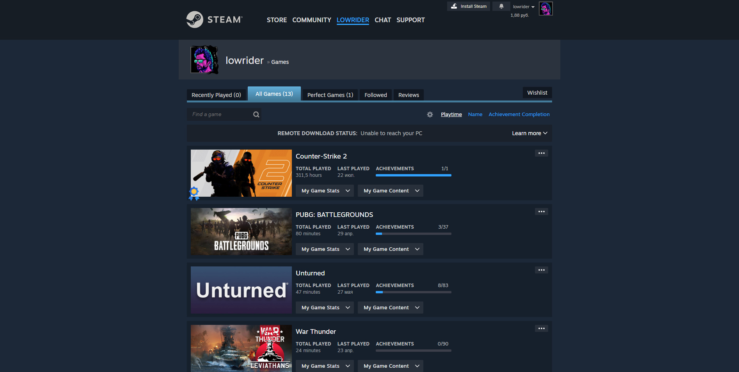Click the Unturned game title
Viewport: 739px width, 372px height.
[x=310, y=273]
